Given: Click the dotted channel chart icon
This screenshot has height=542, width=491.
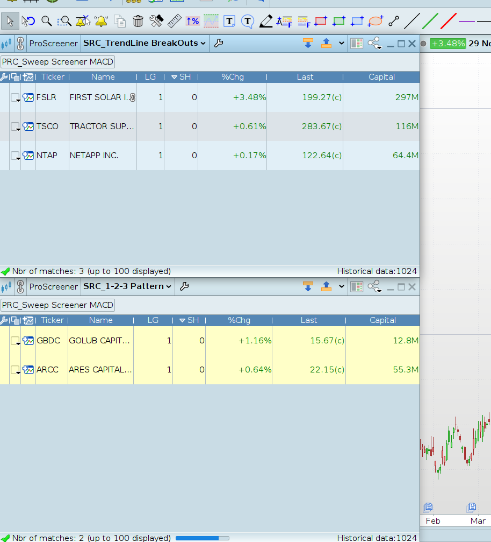Looking at the screenshot, I should pos(211,22).
